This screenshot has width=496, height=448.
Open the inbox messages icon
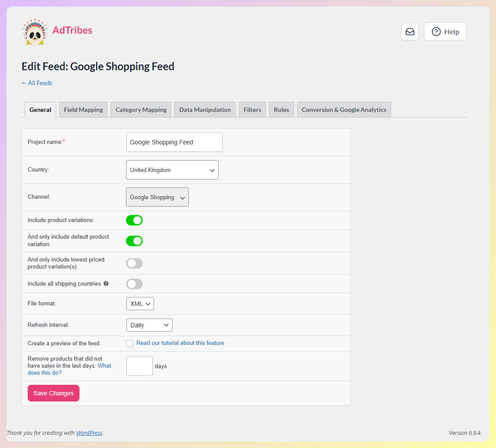click(x=410, y=32)
